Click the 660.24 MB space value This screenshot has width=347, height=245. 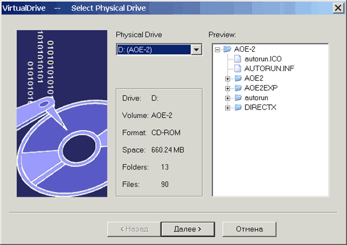click(x=168, y=150)
